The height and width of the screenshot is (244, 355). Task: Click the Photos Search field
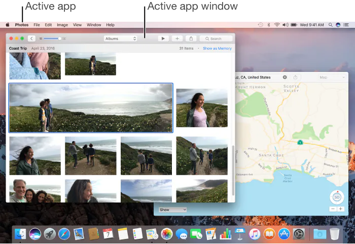point(216,38)
